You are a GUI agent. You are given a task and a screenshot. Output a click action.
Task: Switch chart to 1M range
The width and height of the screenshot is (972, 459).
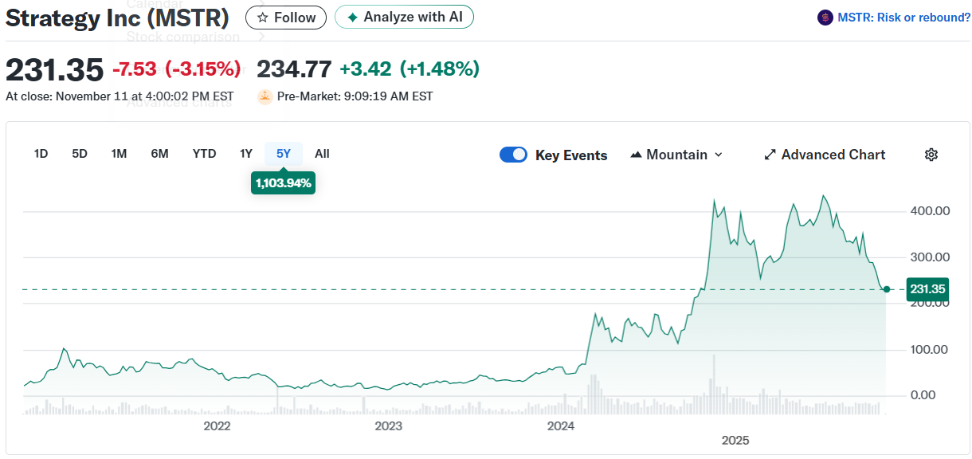pos(119,154)
